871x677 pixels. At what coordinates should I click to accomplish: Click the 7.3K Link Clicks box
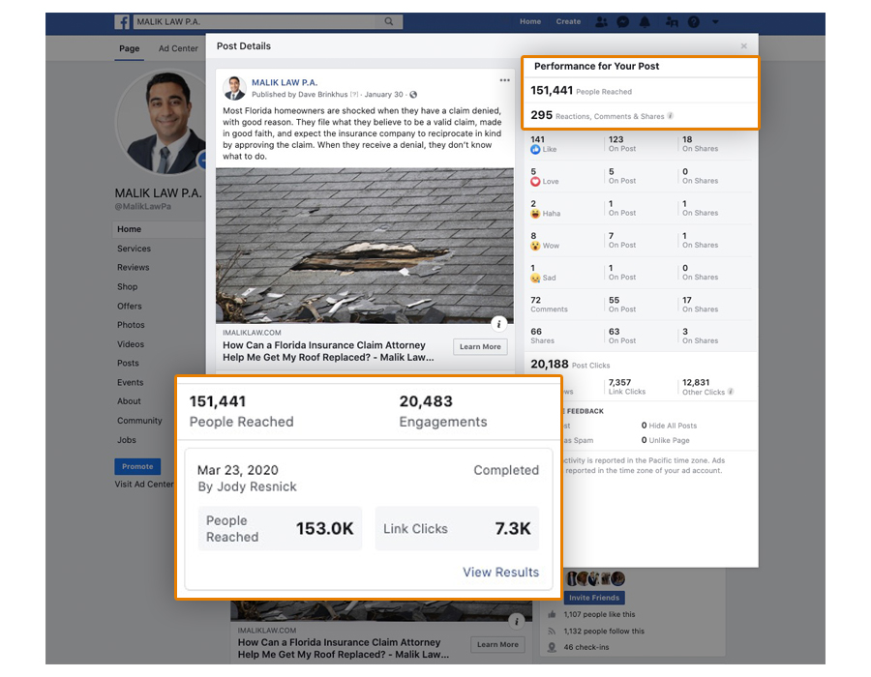coord(457,528)
